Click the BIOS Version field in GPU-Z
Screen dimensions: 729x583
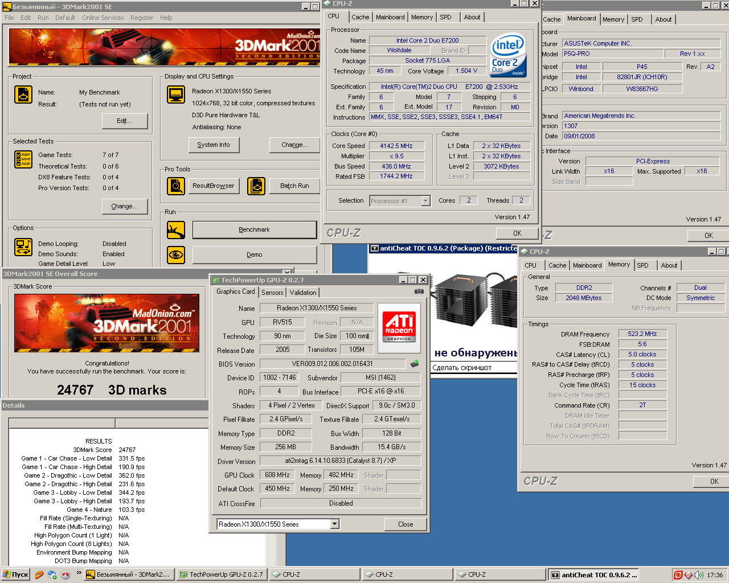[333, 364]
